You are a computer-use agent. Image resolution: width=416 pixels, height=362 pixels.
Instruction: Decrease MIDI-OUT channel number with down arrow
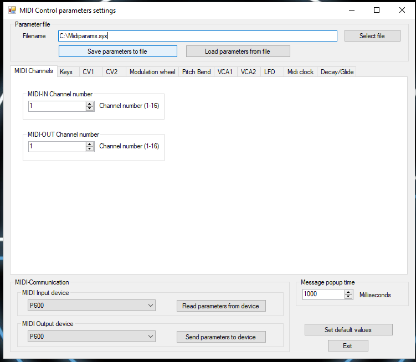pos(90,149)
